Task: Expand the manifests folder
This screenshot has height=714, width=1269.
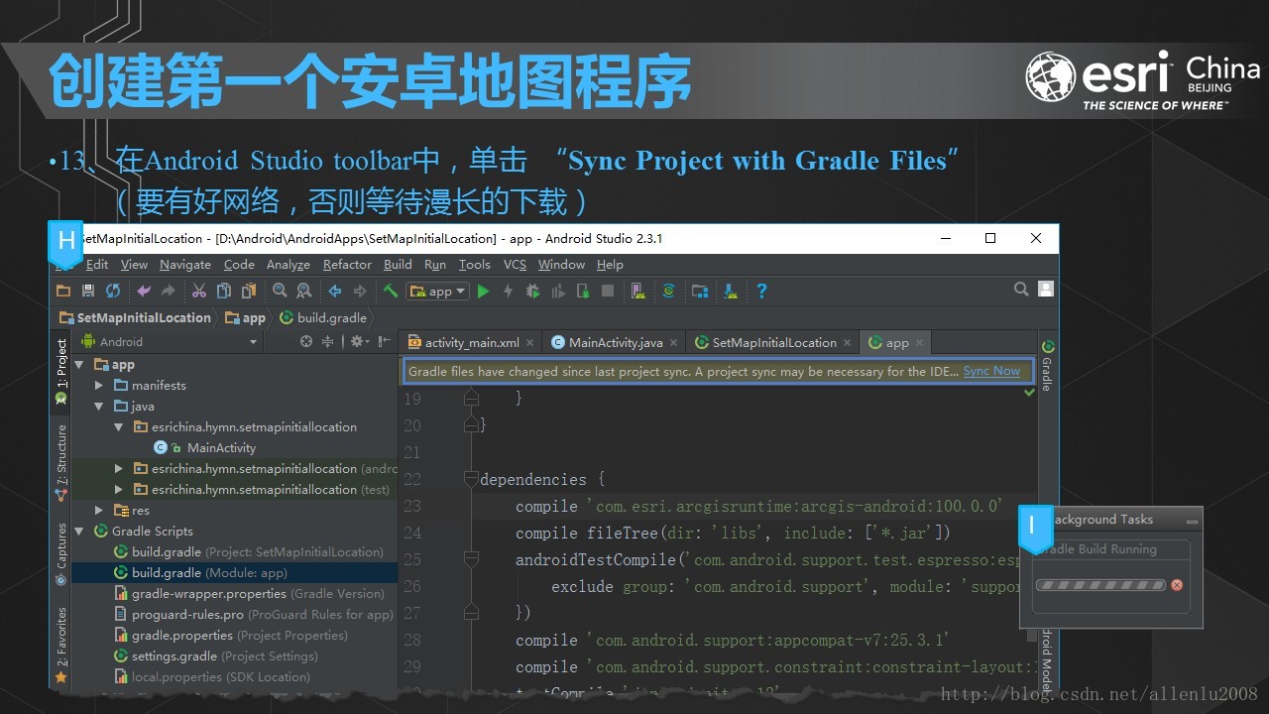Action: (x=99, y=385)
